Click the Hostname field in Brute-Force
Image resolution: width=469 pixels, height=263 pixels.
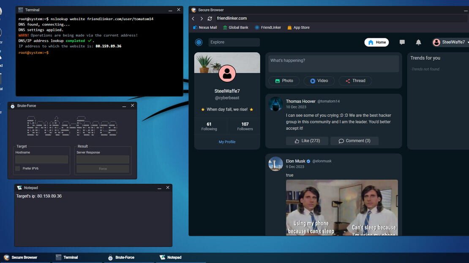(x=41, y=160)
